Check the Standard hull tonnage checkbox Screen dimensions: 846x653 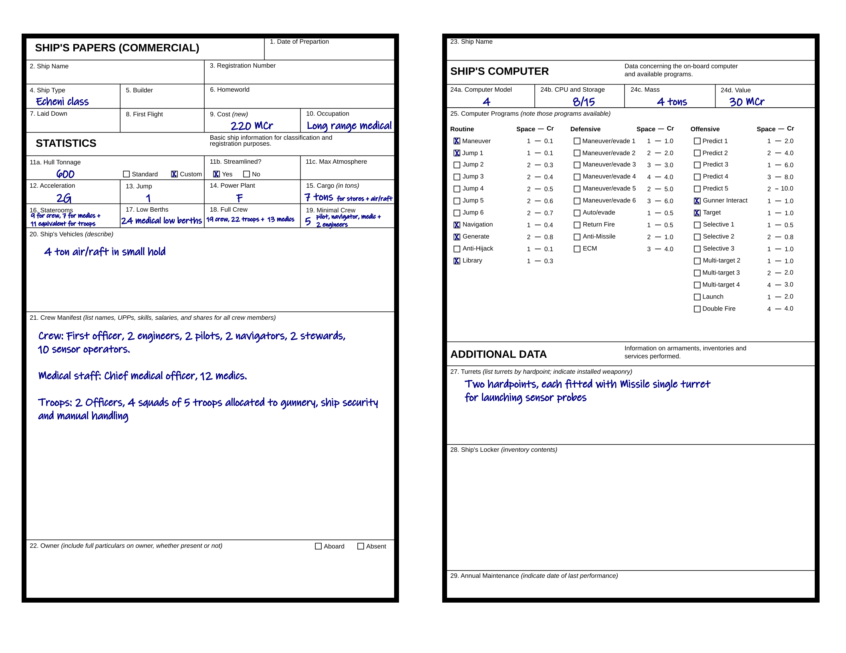(x=127, y=174)
